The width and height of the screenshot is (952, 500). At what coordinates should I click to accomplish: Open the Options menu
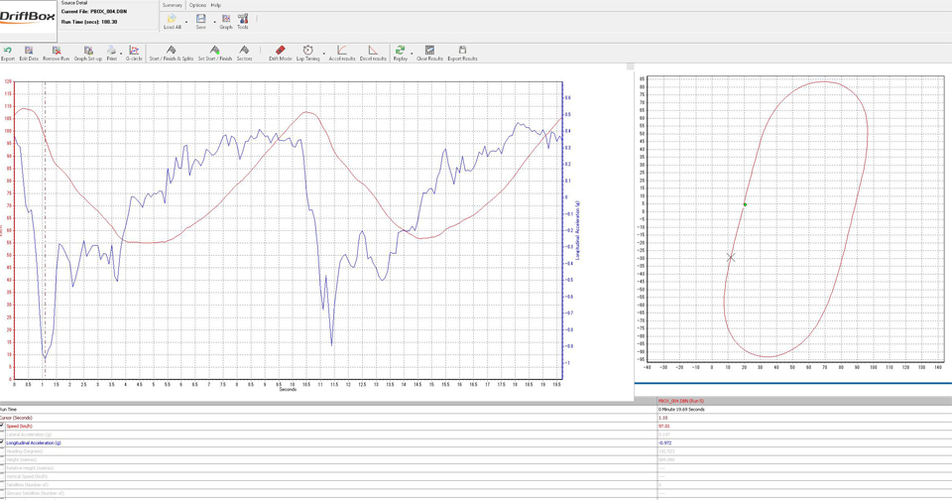tap(197, 5)
